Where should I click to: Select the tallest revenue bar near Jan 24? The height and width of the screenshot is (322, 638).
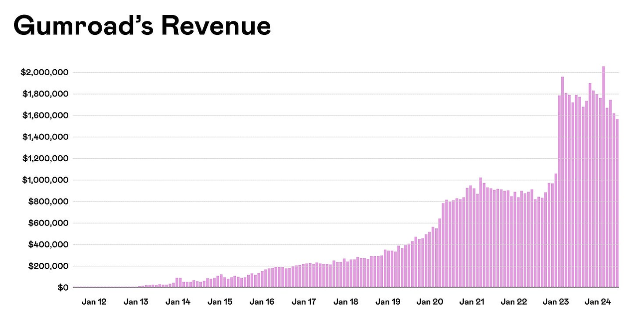click(x=603, y=174)
